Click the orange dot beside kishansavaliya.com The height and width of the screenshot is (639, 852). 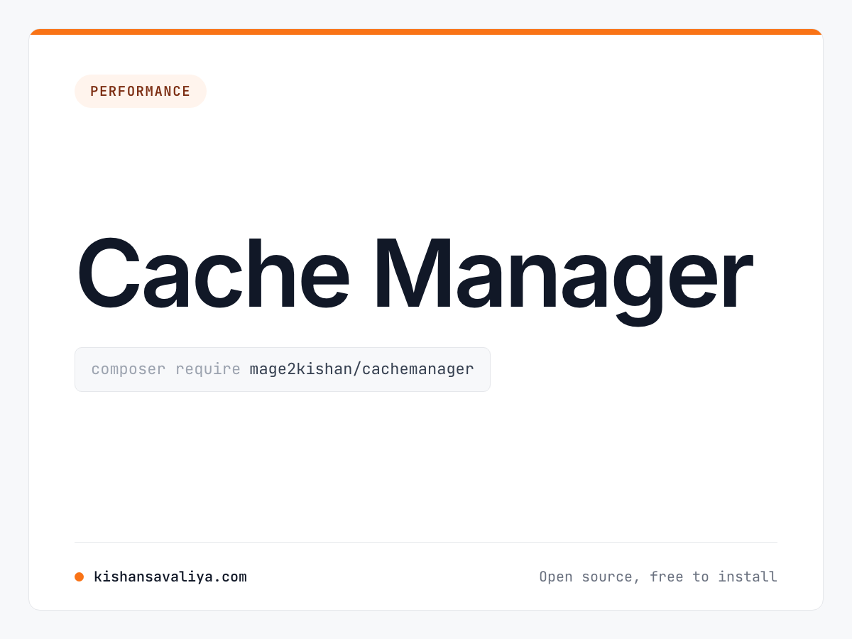pyautogui.click(x=79, y=577)
